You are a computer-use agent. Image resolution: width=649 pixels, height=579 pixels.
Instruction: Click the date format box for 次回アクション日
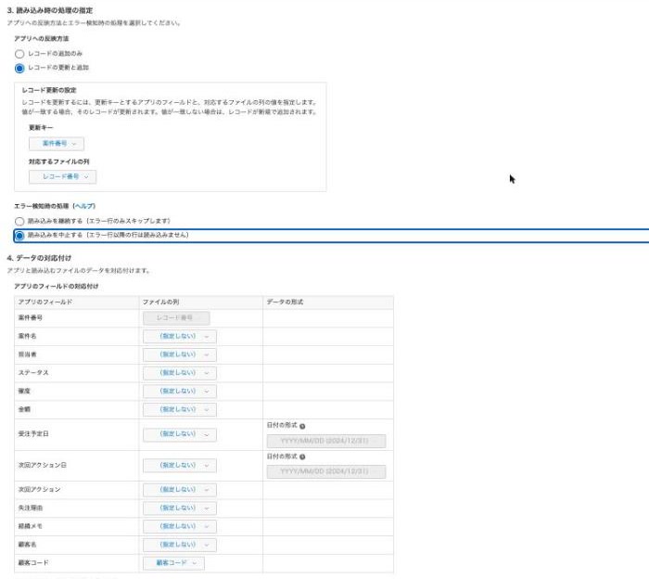(x=326, y=471)
